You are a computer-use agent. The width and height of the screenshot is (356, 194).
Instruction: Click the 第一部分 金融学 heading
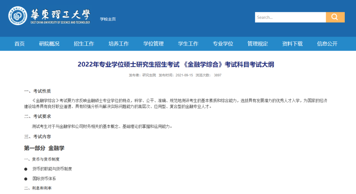[x=44, y=148]
